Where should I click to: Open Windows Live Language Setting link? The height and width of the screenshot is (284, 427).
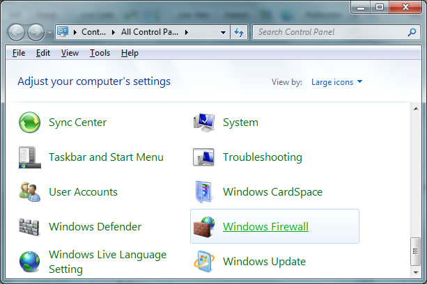click(107, 262)
